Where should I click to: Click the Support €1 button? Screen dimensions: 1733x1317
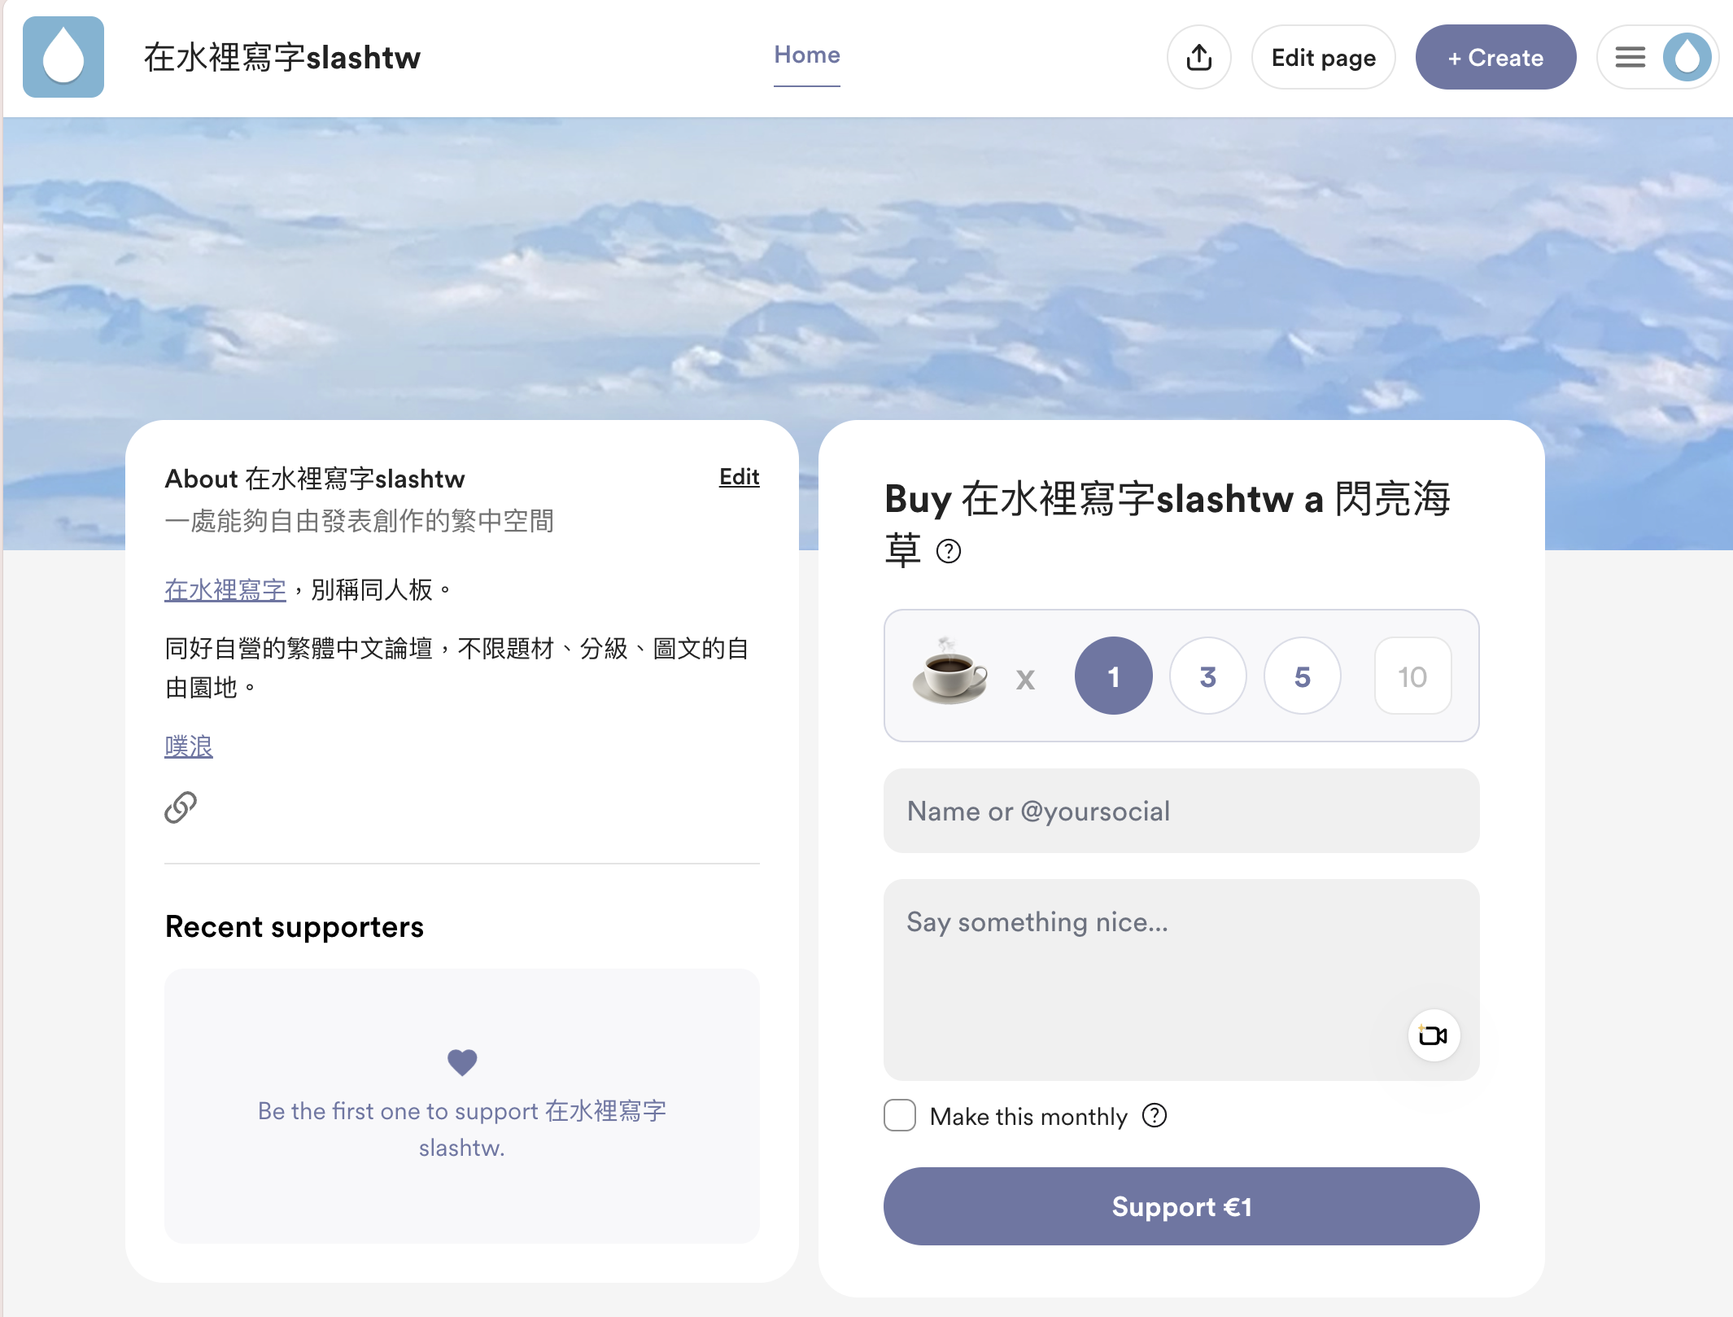point(1181,1206)
